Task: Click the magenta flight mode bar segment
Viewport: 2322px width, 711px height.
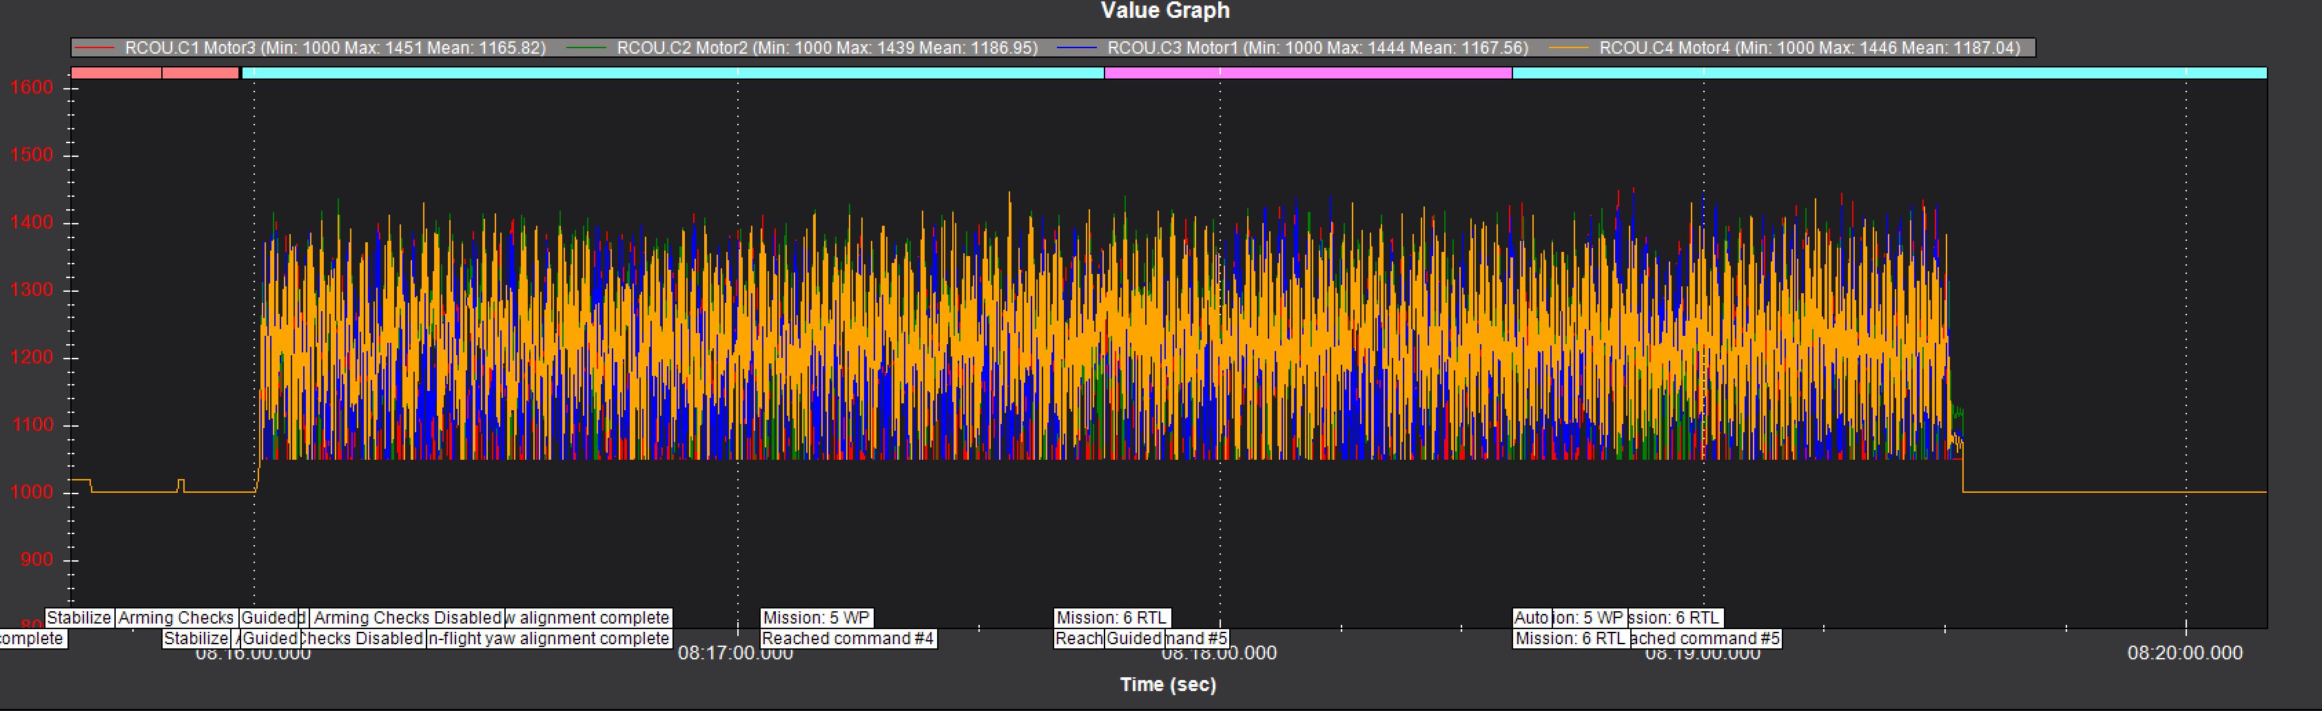Action: [x=1307, y=73]
